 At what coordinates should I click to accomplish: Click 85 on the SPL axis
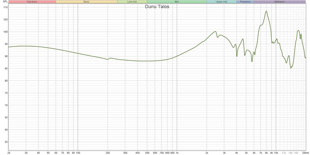(x=6, y=69)
